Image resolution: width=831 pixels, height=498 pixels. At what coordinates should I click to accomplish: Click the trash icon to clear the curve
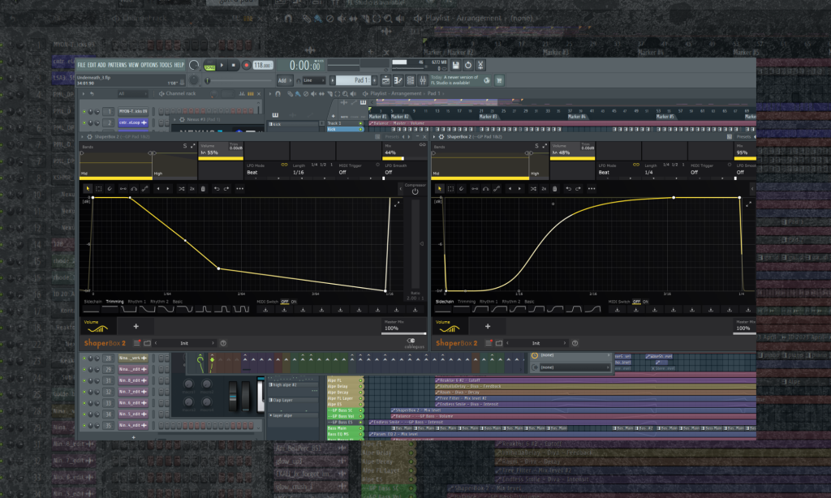(204, 187)
